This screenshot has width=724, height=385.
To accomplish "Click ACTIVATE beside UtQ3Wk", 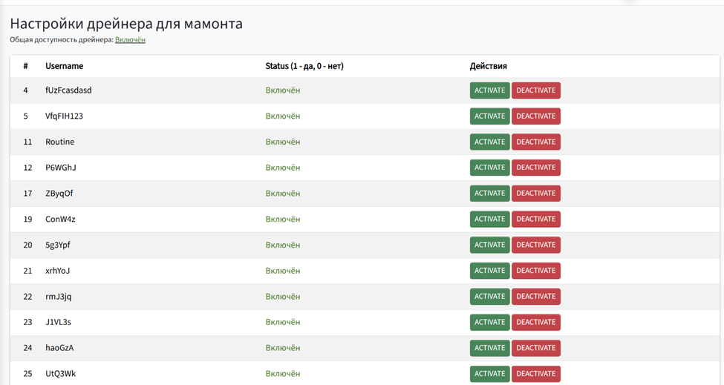I will point(490,374).
